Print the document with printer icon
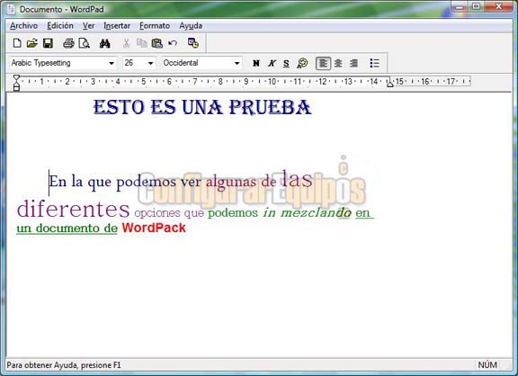Image resolution: width=518 pixels, height=376 pixels. (x=68, y=43)
